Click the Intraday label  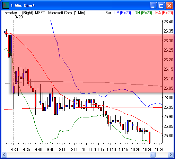(x=10, y=13)
